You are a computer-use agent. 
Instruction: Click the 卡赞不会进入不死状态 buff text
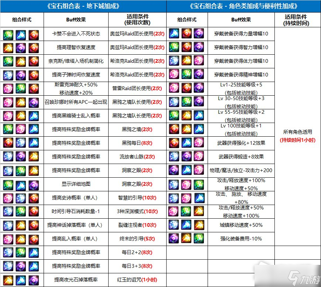(x=76, y=34)
